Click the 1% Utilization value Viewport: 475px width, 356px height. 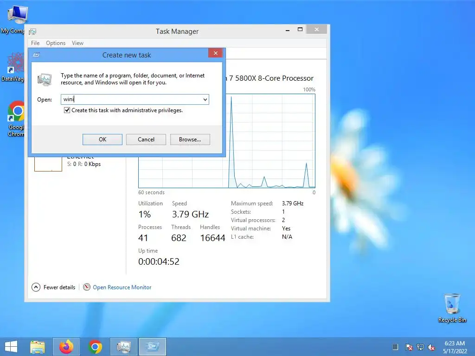tap(145, 214)
